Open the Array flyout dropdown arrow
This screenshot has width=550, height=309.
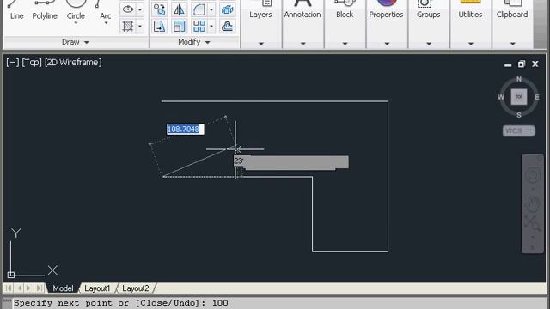[211, 27]
